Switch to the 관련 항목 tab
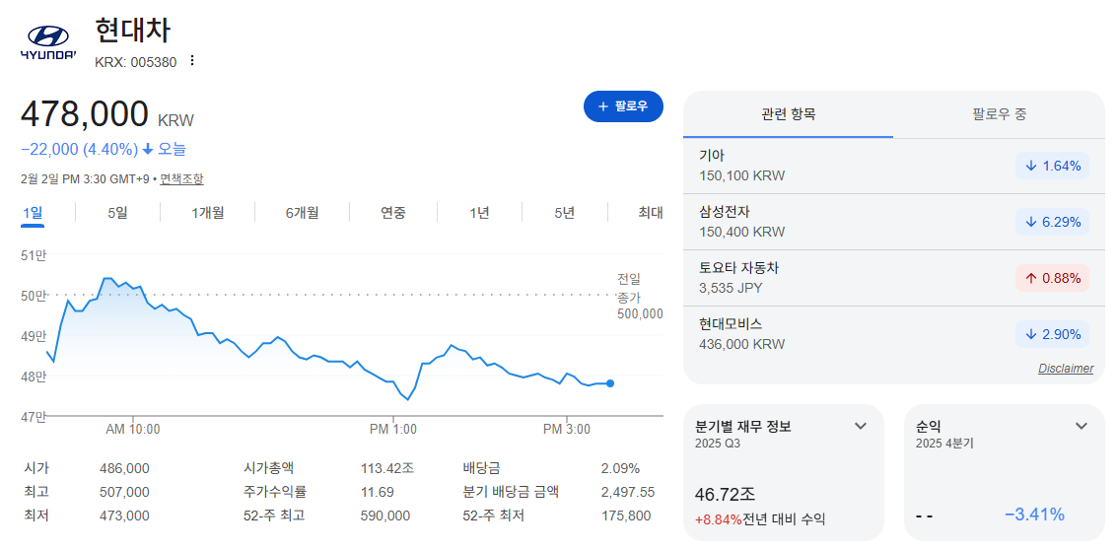 point(788,114)
